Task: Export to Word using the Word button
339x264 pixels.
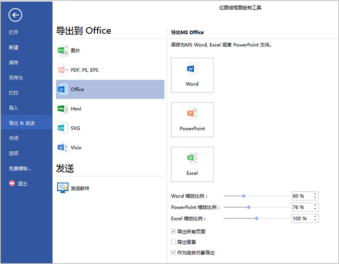Action: click(192, 75)
